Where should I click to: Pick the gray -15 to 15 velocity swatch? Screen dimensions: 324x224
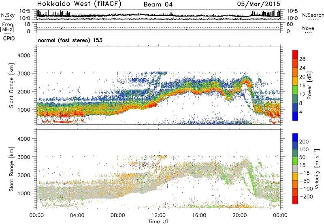(295, 169)
